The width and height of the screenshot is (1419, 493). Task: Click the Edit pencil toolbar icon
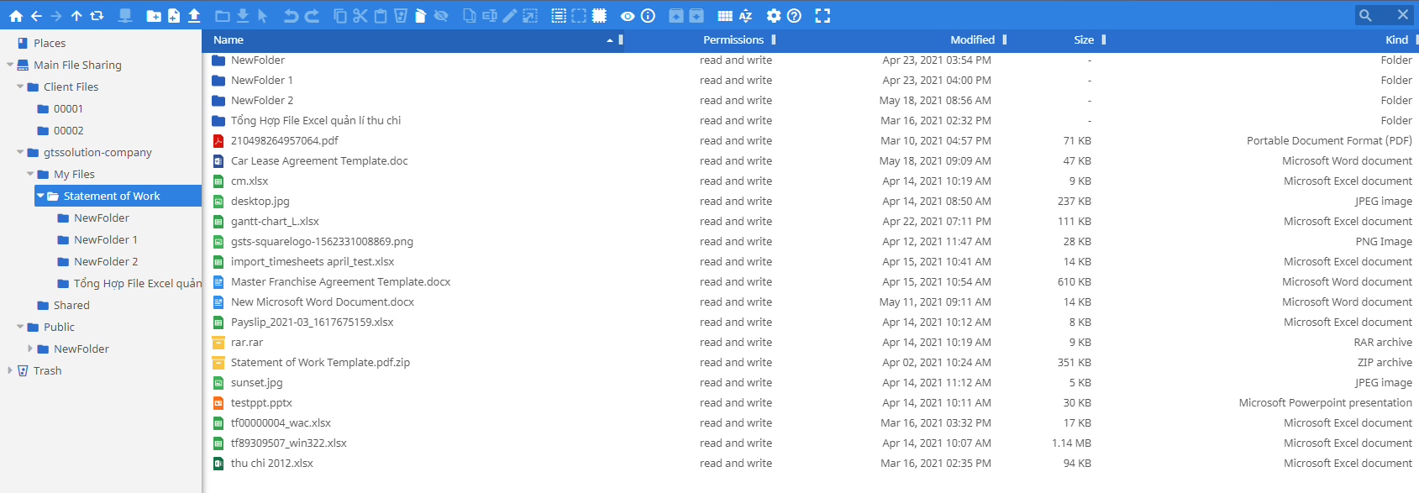click(x=510, y=15)
